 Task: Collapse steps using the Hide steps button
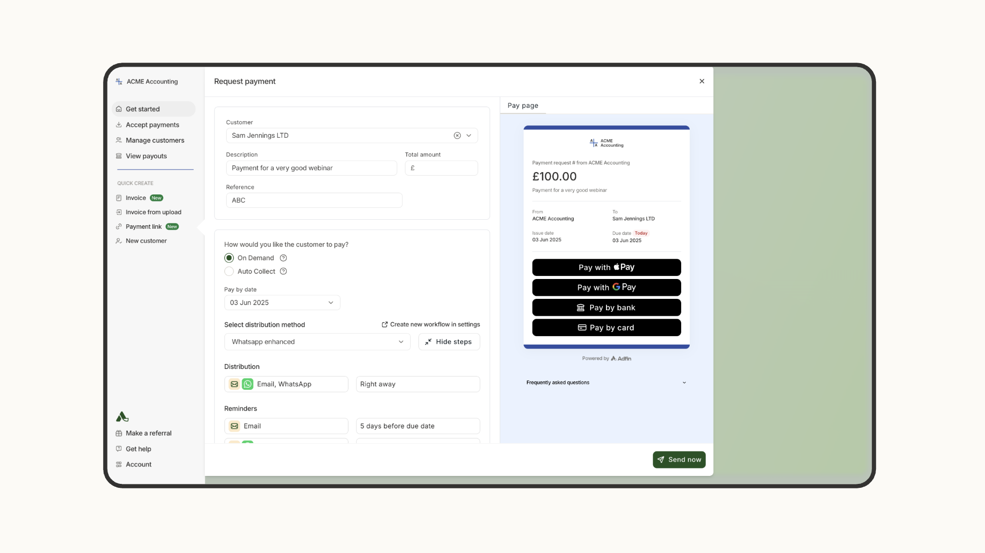point(449,342)
